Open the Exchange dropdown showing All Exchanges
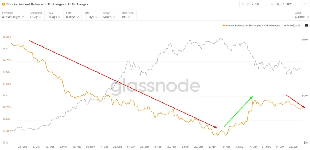 pyautogui.click(x=13, y=17)
